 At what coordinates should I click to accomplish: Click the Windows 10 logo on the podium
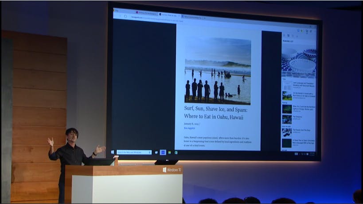[x=172, y=170]
